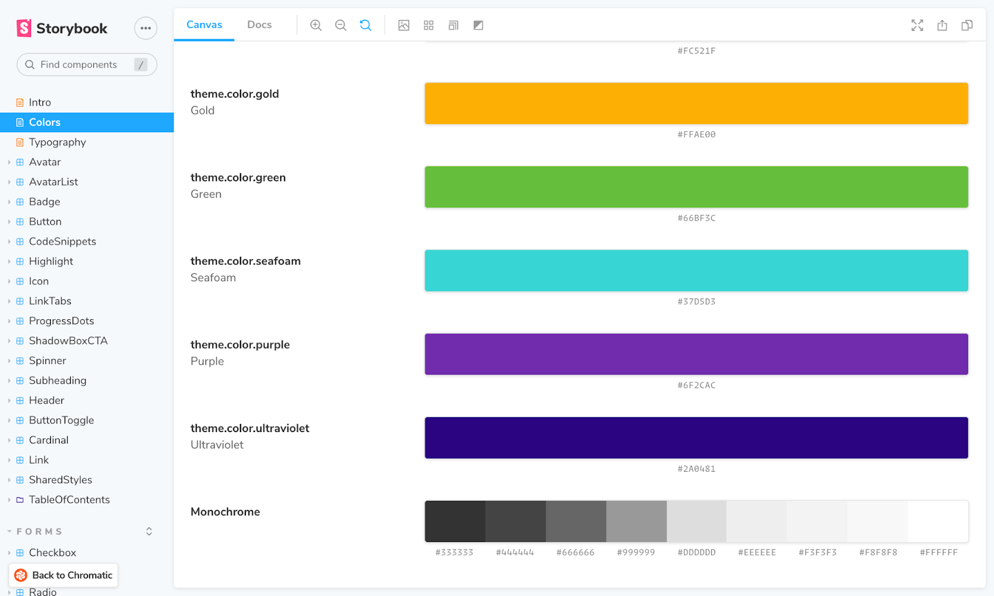Open the change background icon
This screenshot has width=994, height=596.
(404, 25)
